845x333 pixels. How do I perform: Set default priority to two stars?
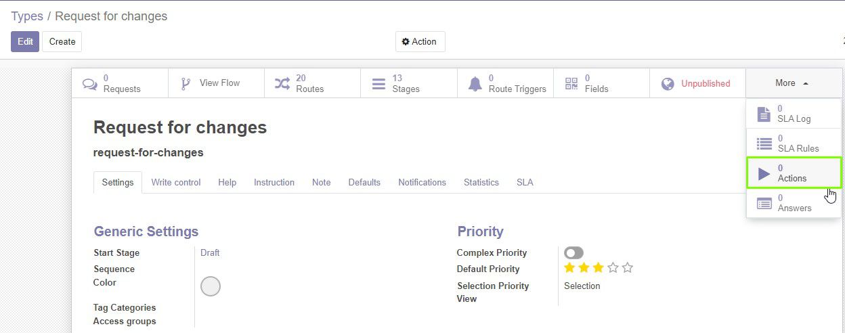(x=584, y=268)
